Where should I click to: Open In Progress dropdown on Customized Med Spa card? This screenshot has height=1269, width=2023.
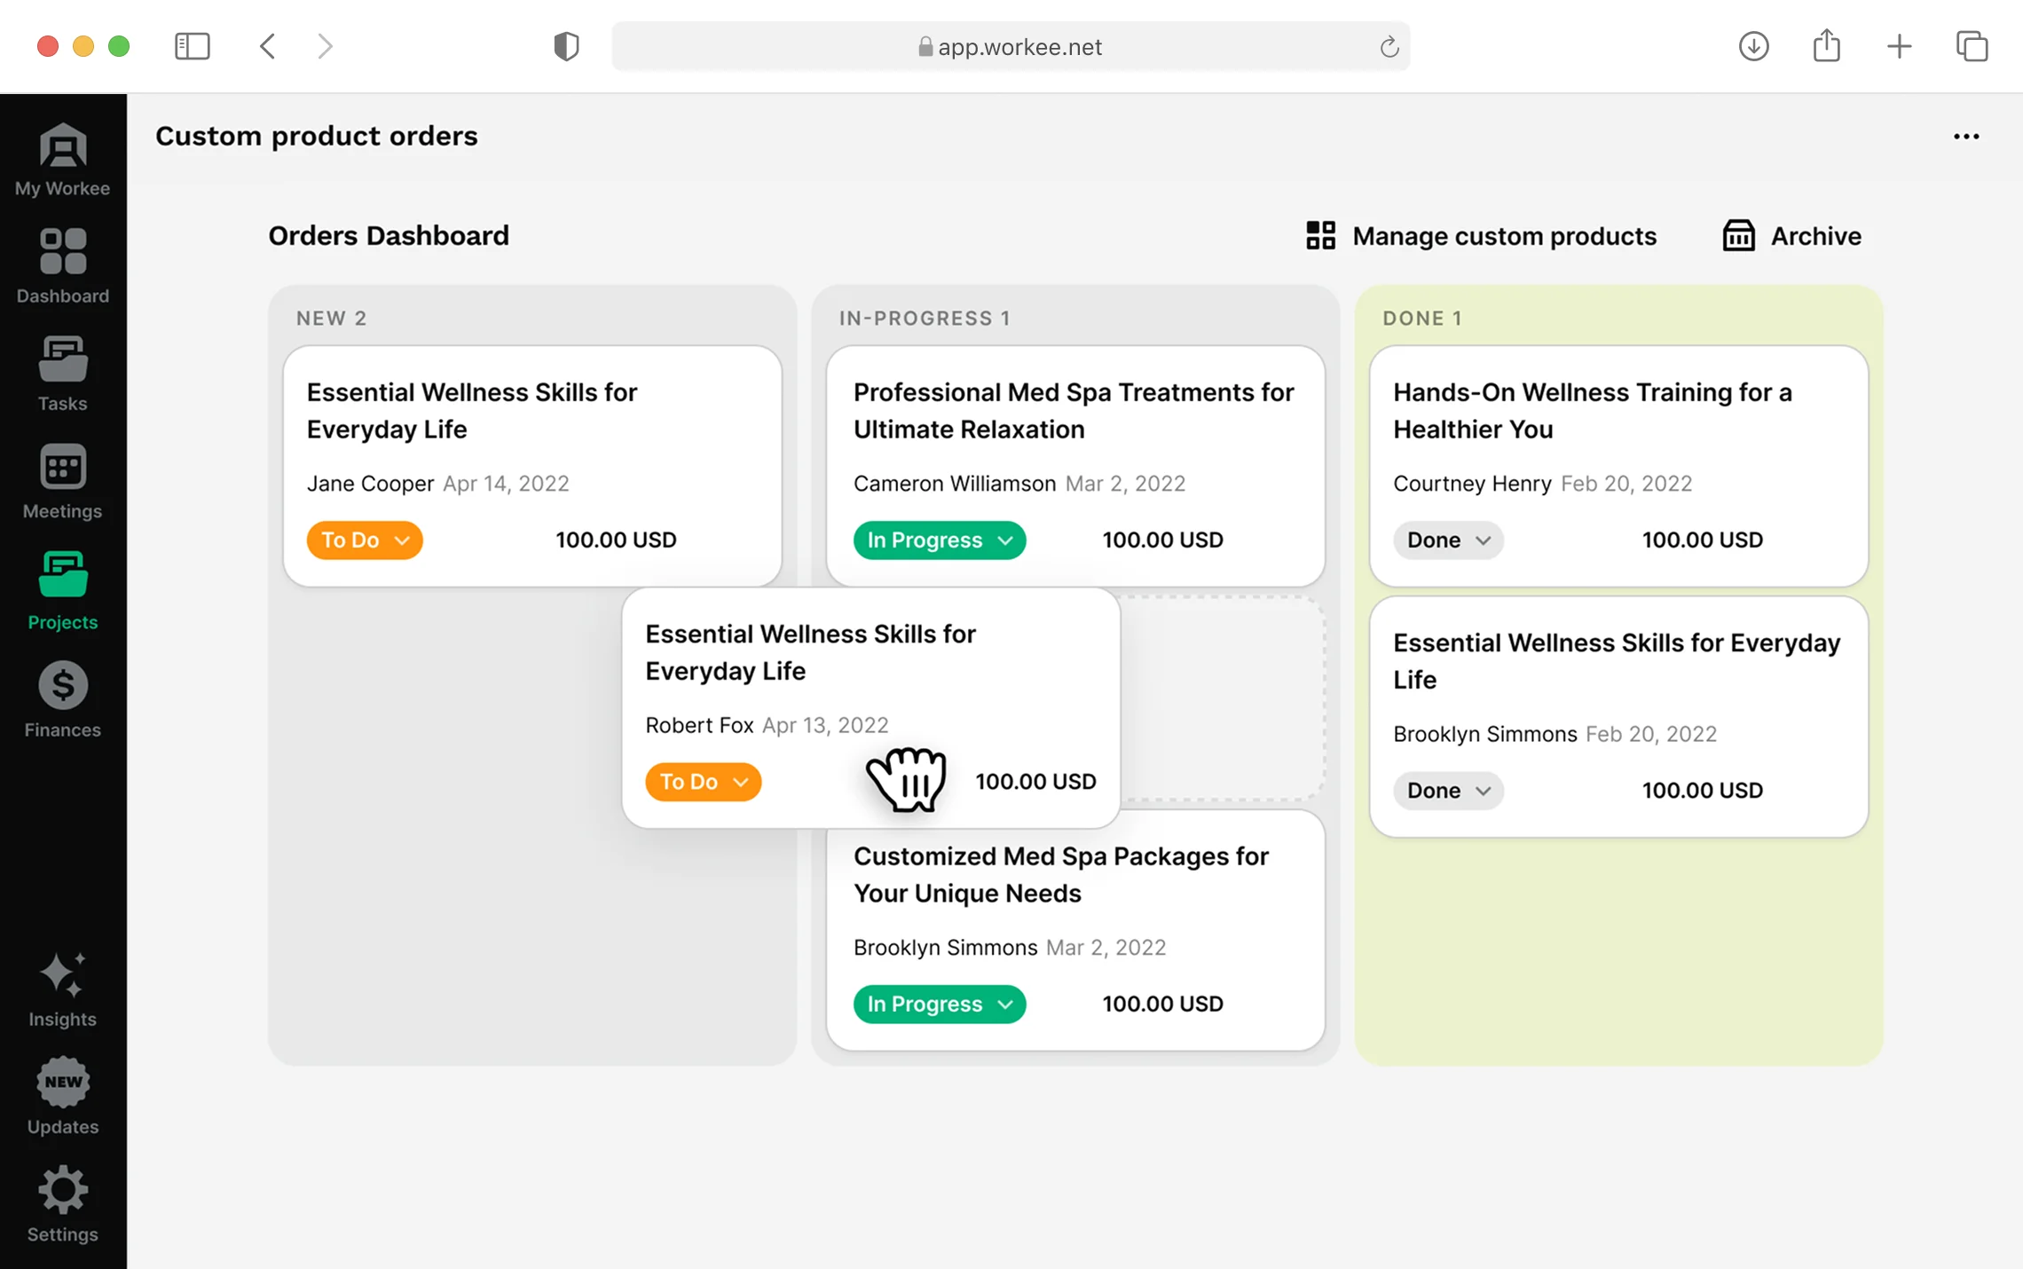(x=939, y=1004)
